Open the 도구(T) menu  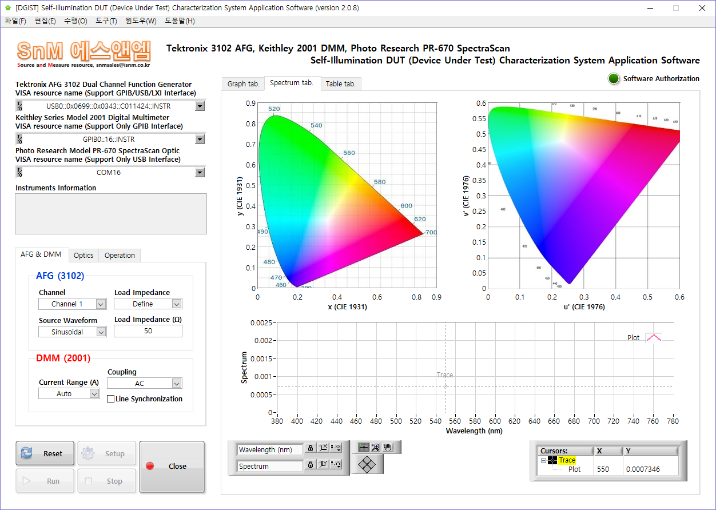tap(106, 21)
